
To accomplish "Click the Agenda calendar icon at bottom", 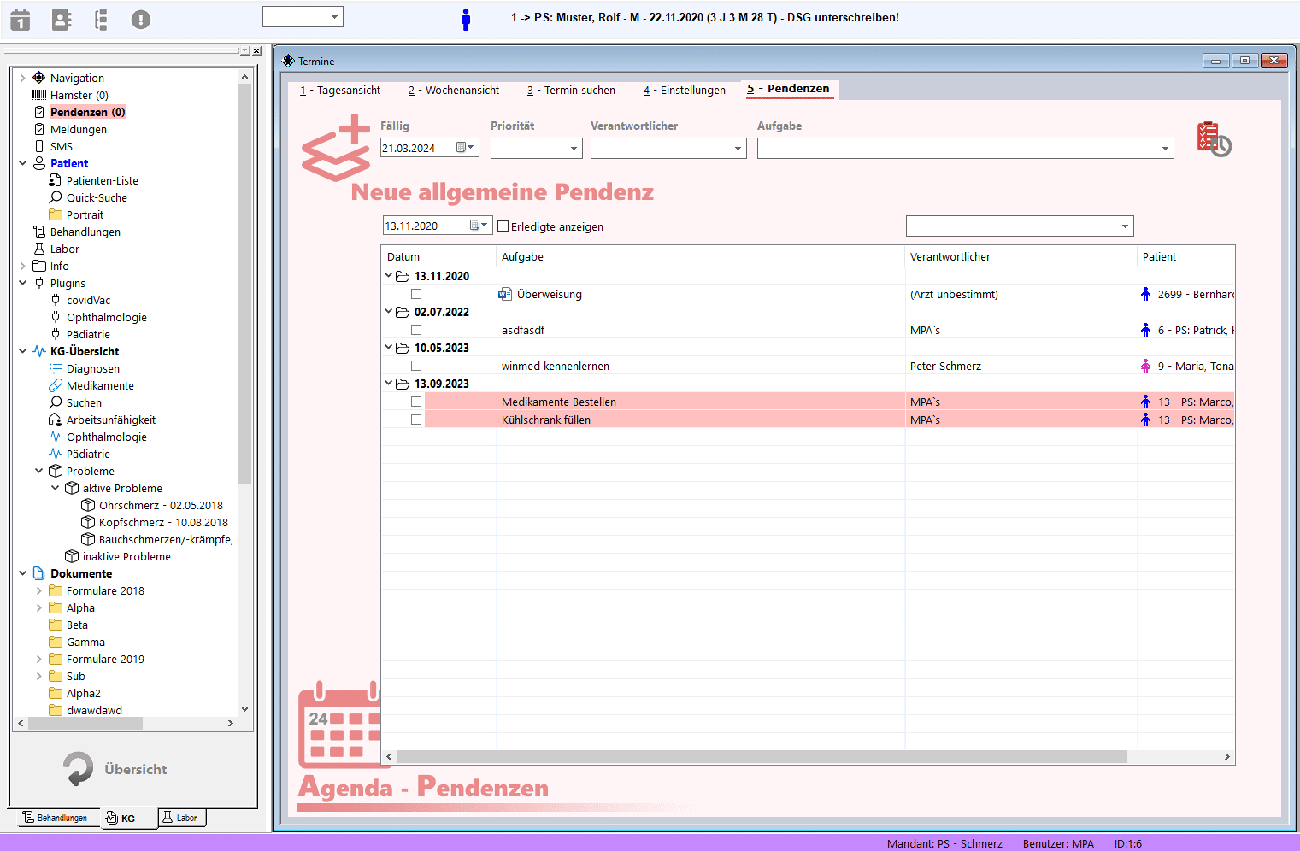I will 340,725.
